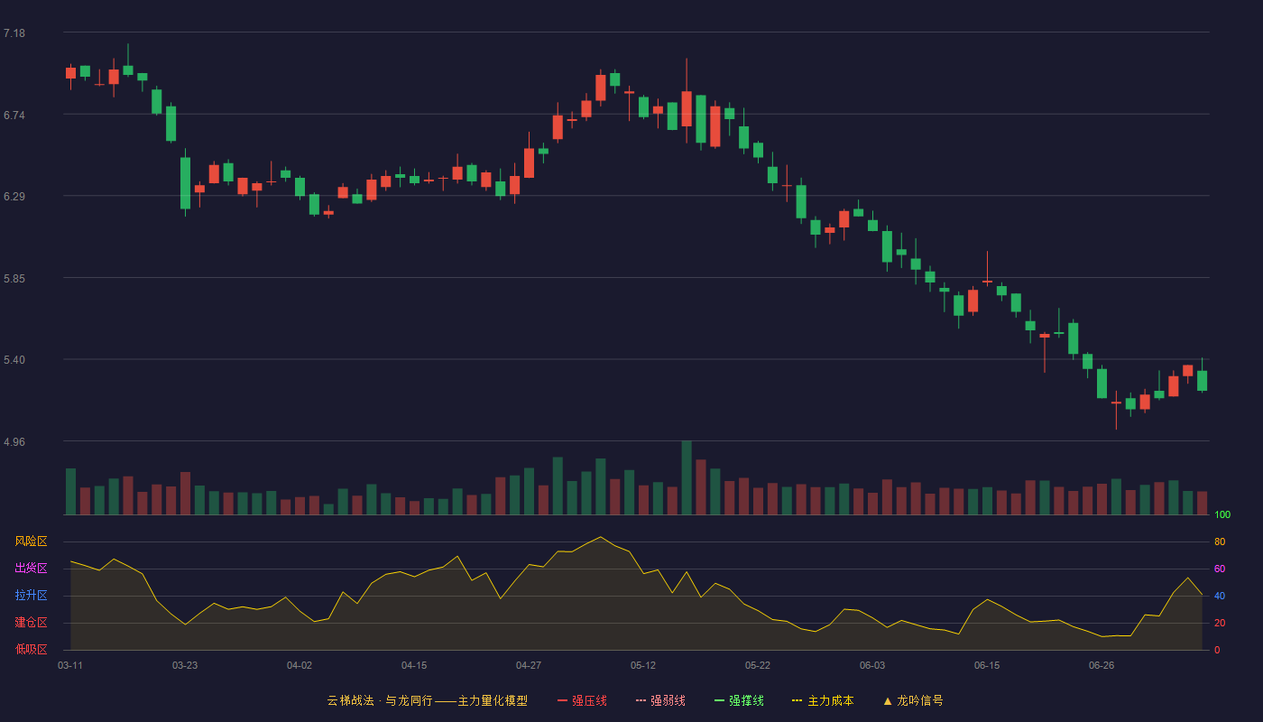The height and width of the screenshot is (722, 1263).
Task: Toggle the 强撑线 legend series
Action: pos(739,700)
